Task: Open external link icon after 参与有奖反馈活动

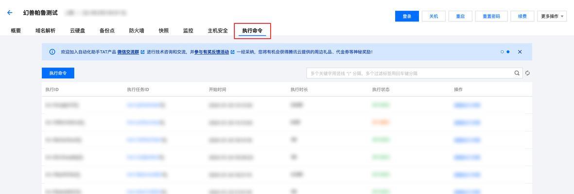Action: 232,52
